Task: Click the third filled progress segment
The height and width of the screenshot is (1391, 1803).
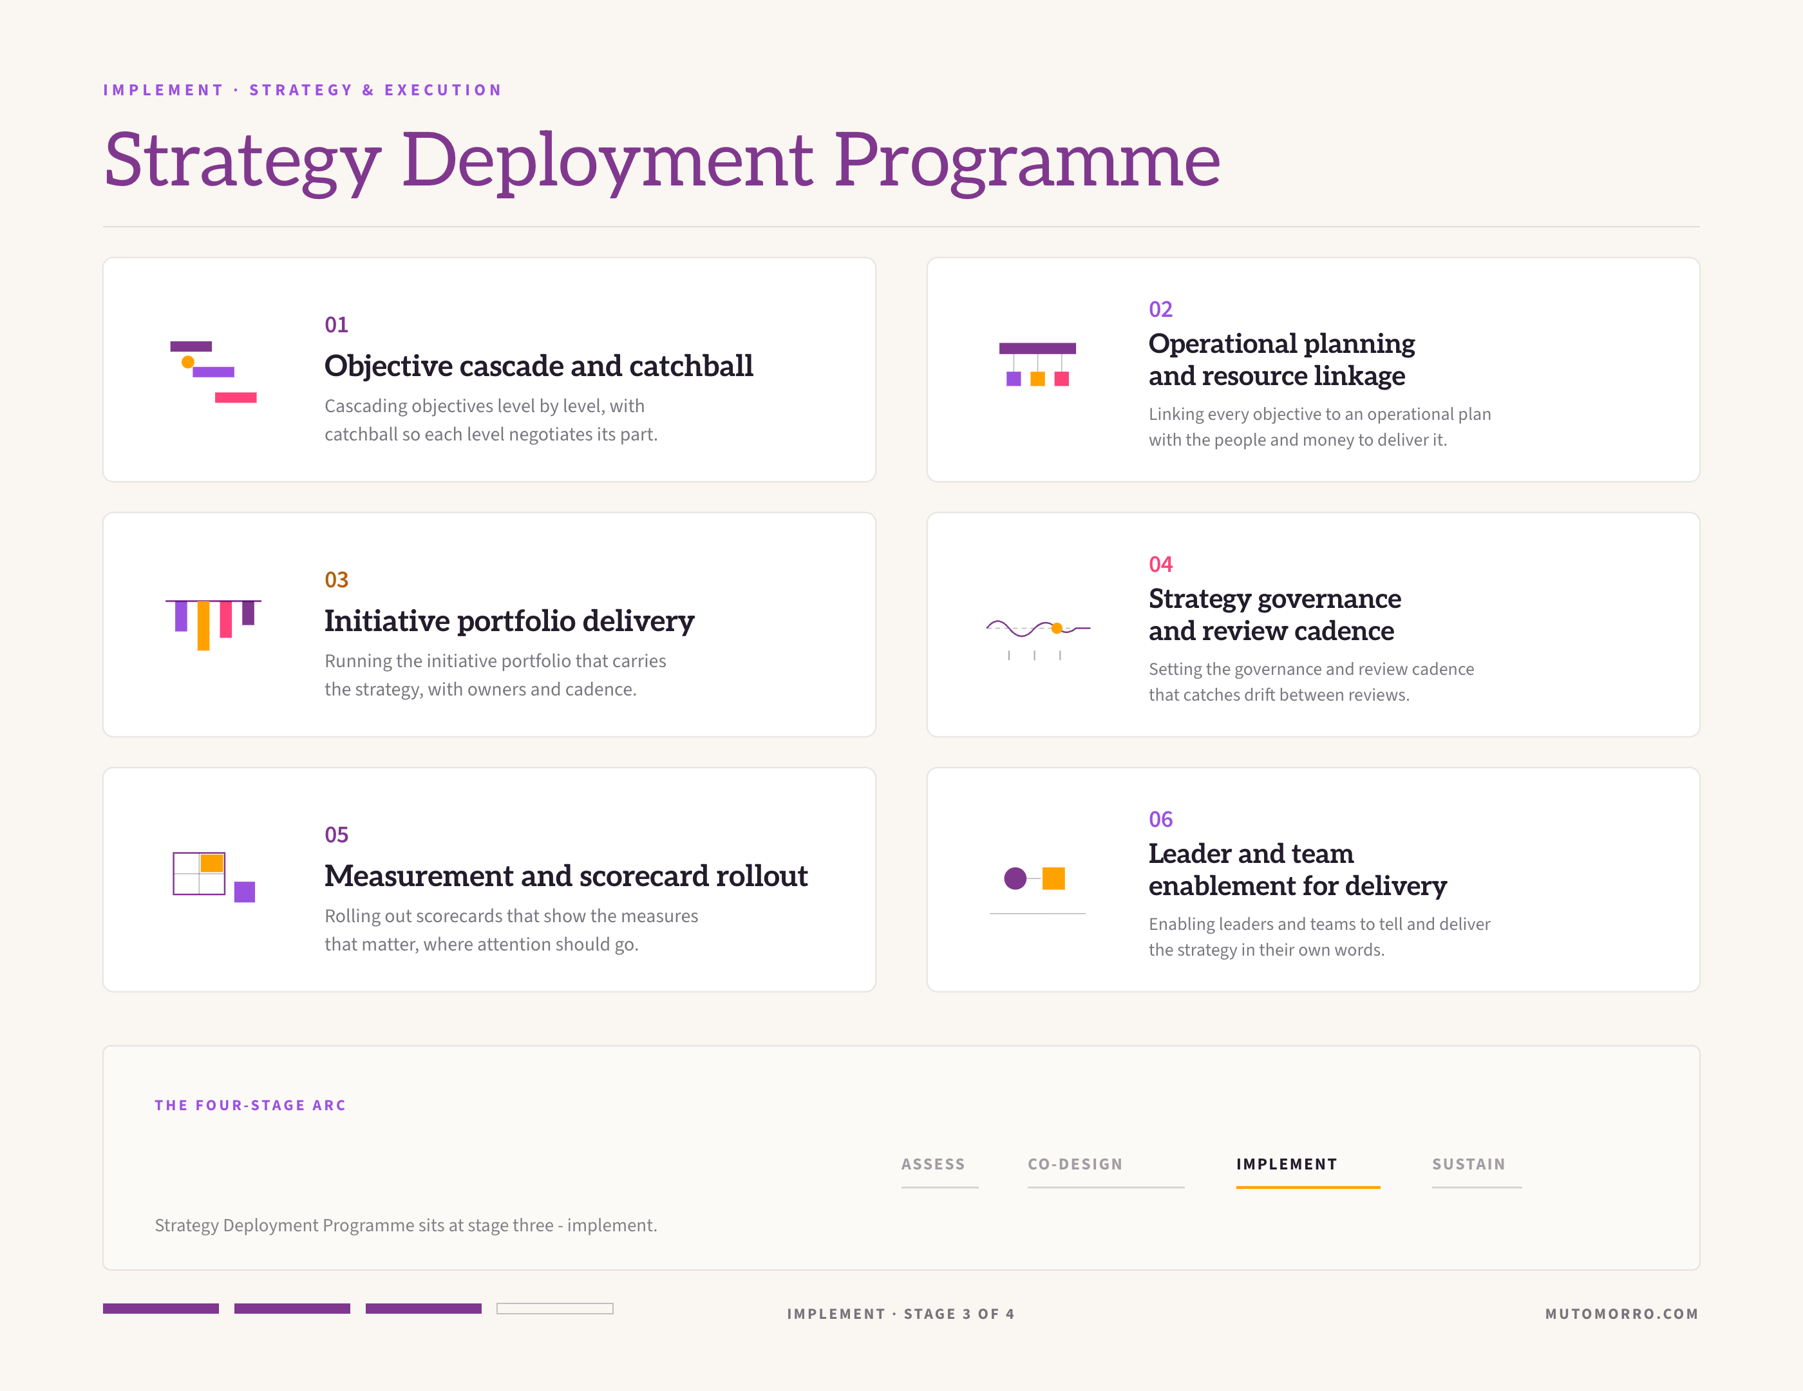Action: [424, 1309]
